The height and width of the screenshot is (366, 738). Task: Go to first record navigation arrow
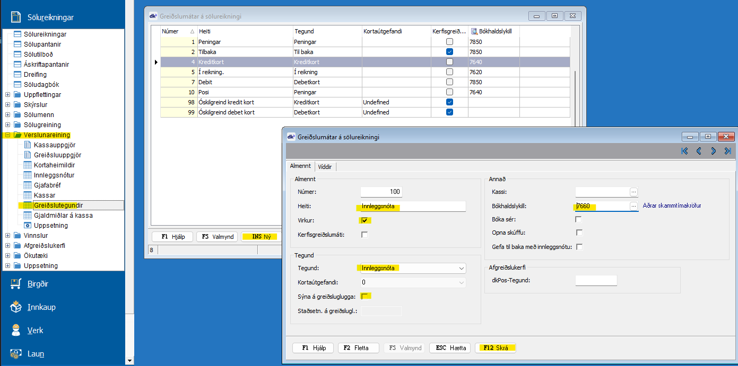[684, 151]
